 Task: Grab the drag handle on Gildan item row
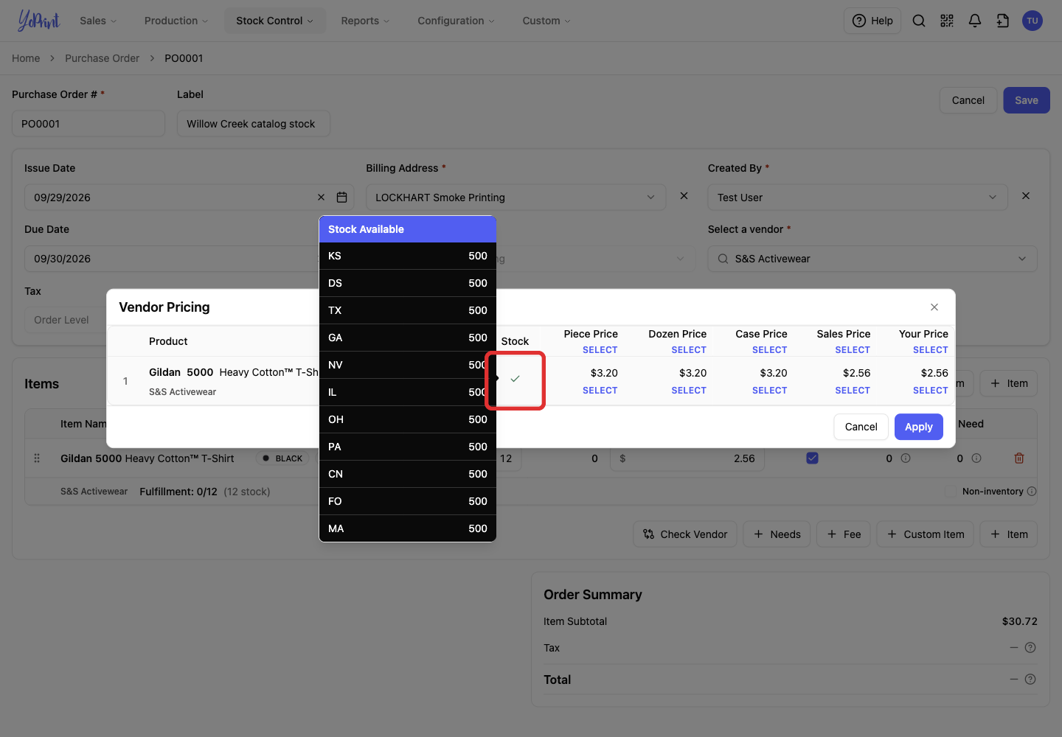click(37, 458)
